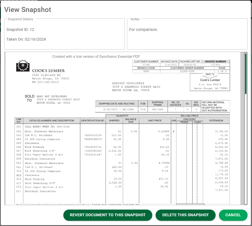The width and height of the screenshot is (252, 226).
Task: Click line 008 'Polu Vapor Barrier 6 mil'
Action: point(44,155)
